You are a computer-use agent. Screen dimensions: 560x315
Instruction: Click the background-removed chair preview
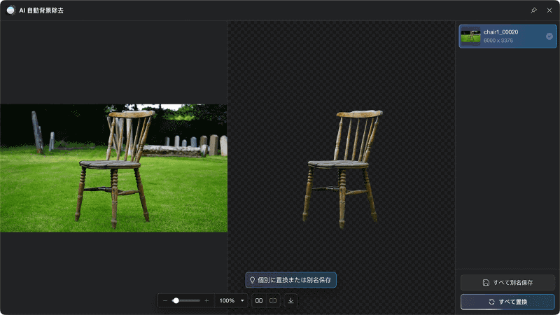point(342,168)
